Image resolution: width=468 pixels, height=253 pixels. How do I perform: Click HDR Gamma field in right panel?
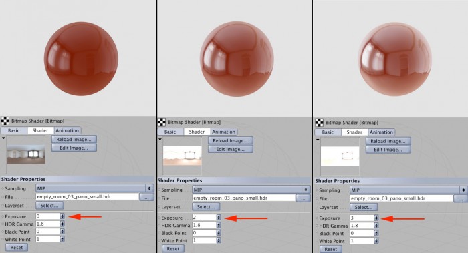[362, 226]
